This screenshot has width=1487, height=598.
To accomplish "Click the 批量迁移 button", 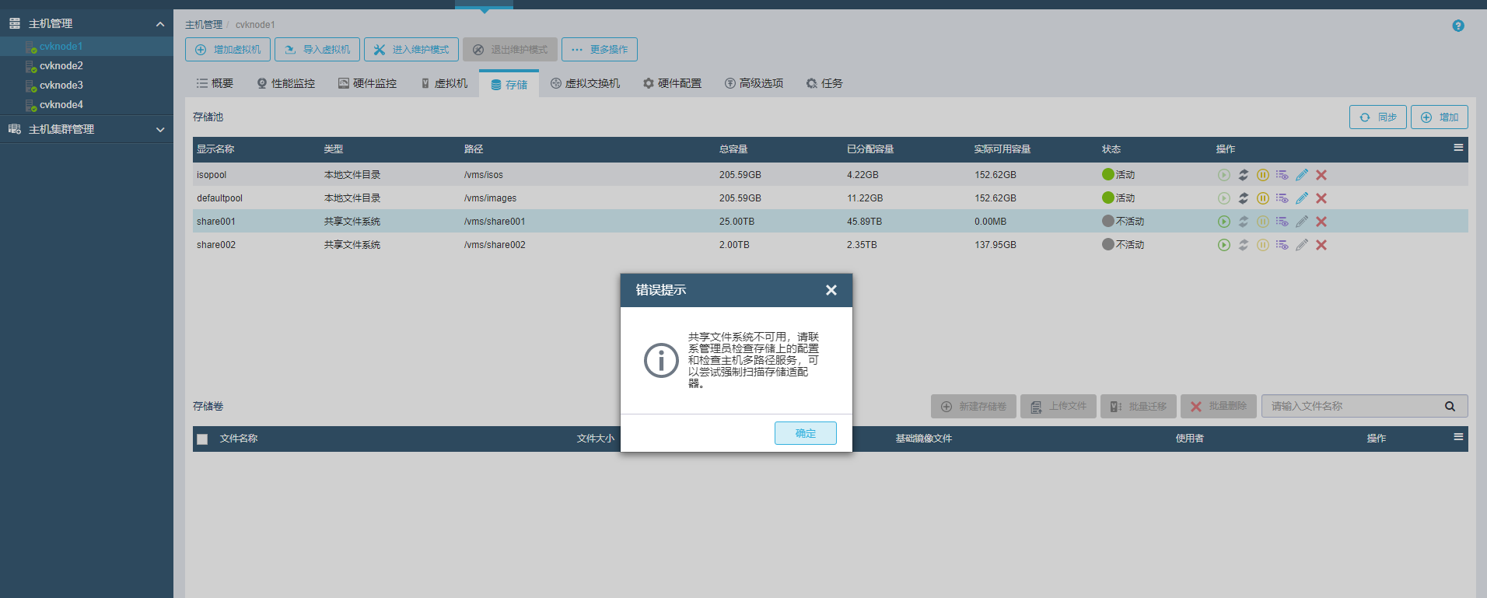I will pos(1139,407).
